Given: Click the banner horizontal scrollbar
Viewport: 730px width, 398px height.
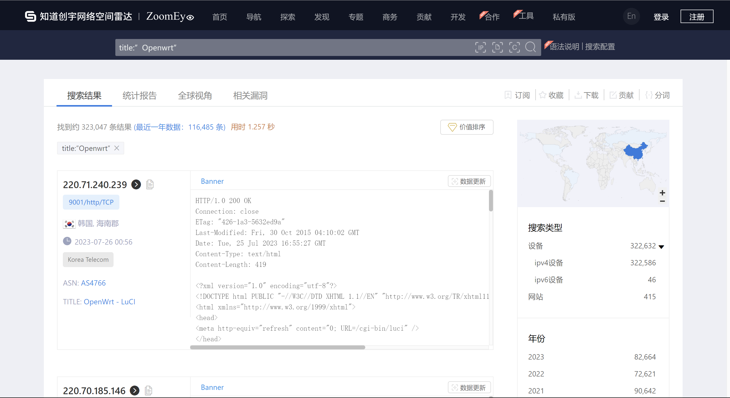Looking at the screenshot, I should 278,347.
